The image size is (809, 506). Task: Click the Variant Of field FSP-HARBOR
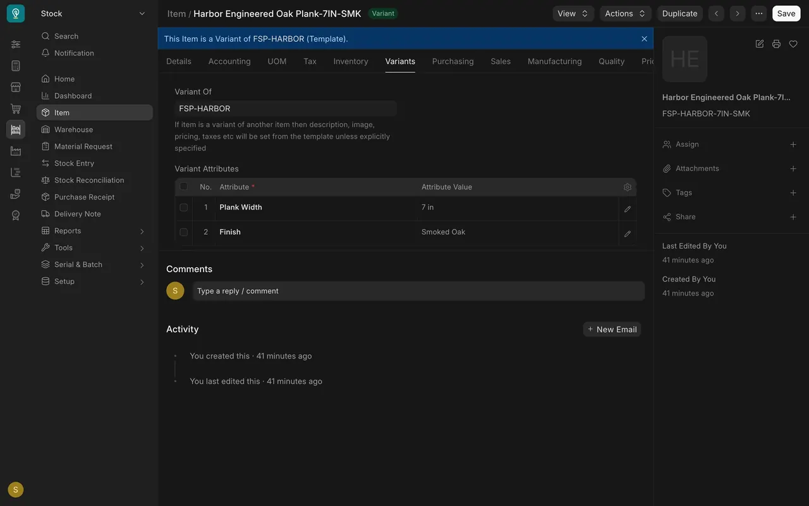(x=286, y=108)
